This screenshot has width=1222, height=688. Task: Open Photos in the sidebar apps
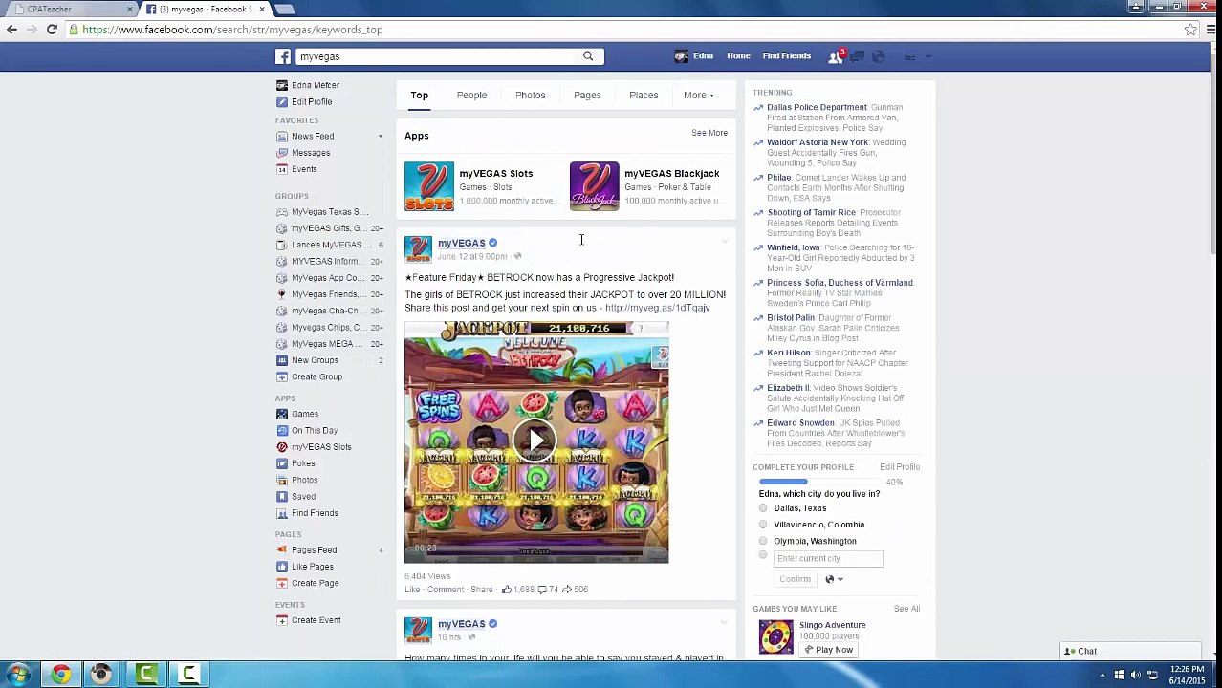pos(304,480)
